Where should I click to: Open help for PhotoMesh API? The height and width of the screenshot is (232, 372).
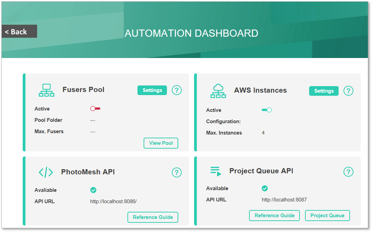pos(177,173)
